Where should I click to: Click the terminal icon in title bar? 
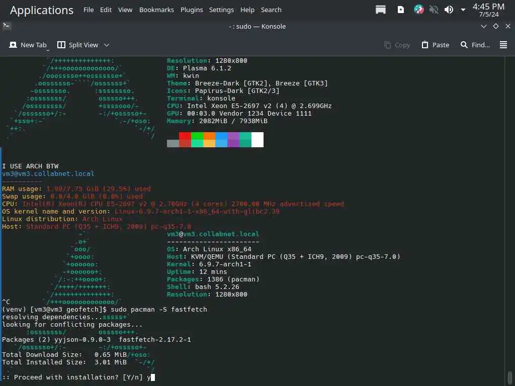point(7,26)
